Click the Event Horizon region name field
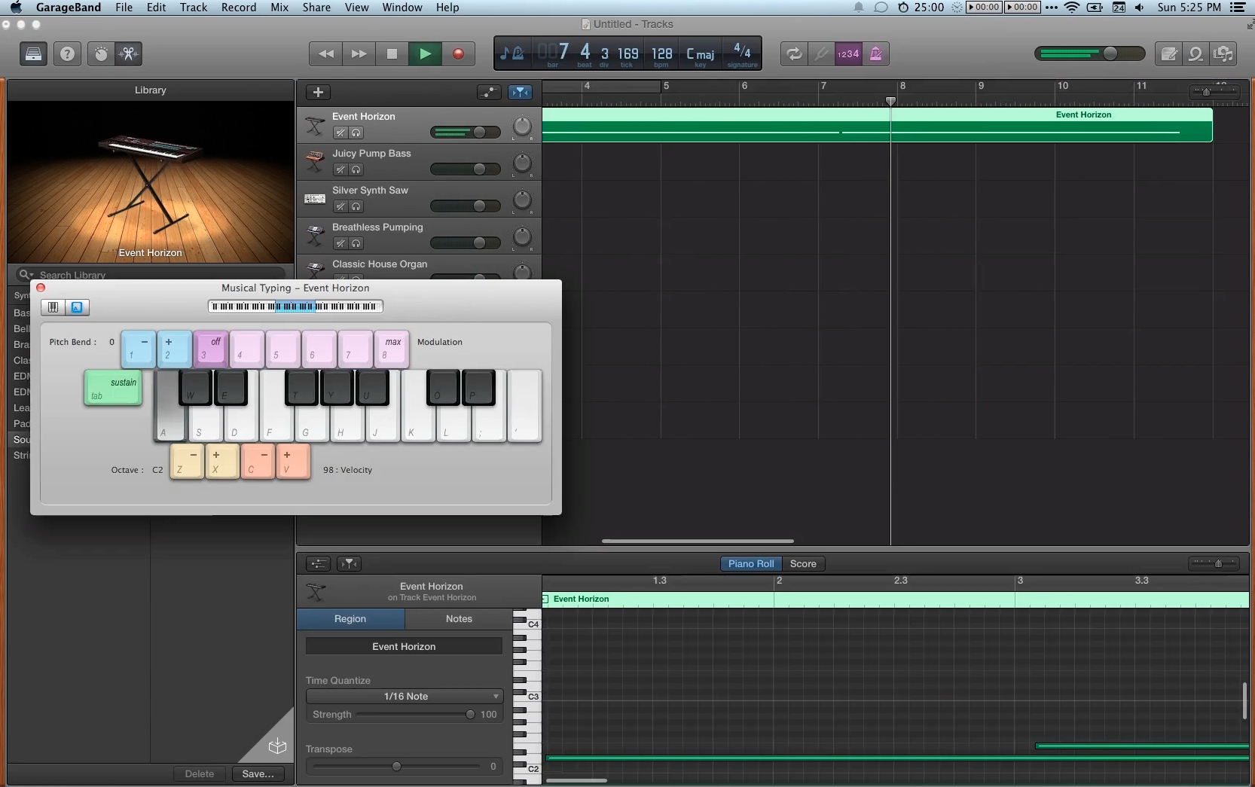 pyautogui.click(x=404, y=646)
